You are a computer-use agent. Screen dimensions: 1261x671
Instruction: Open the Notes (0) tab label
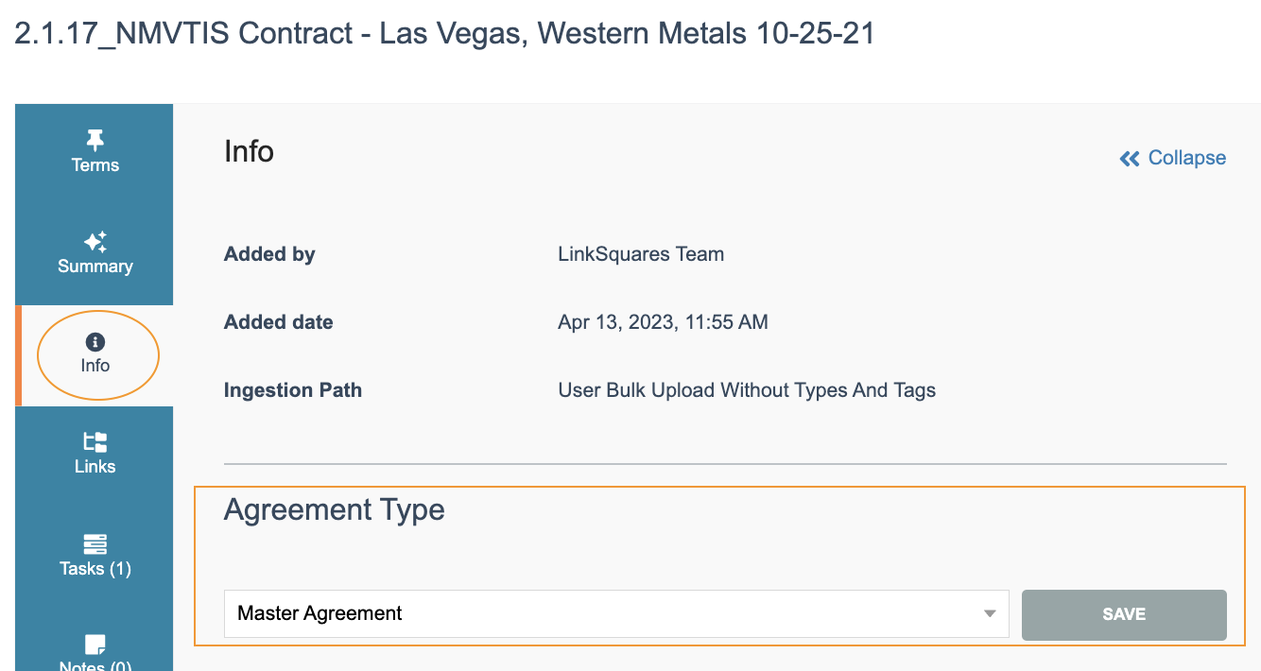point(95,665)
